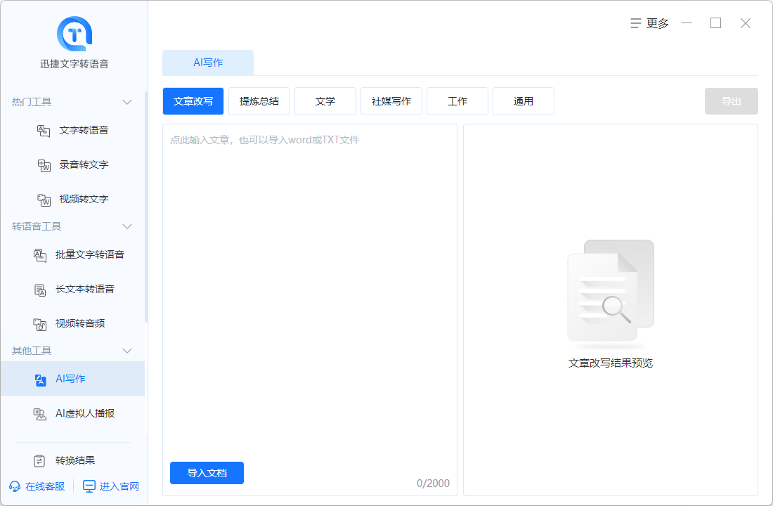
Task: Open the 更多 menu
Action: pos(649,23)
